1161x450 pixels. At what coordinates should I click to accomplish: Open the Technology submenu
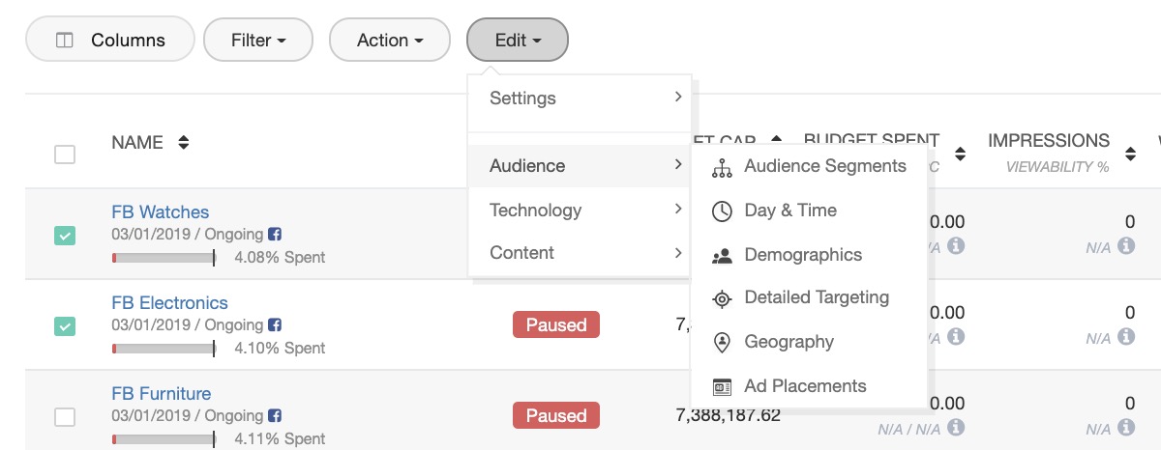coord(579,211)
